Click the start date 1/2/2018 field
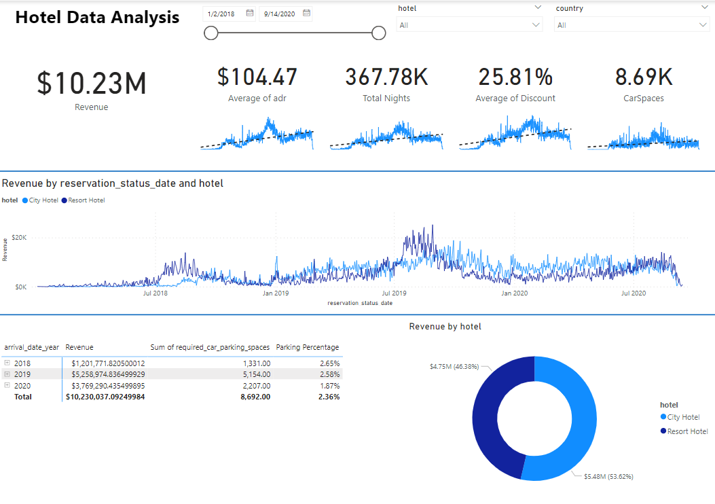Viewport: 715px width, 504px height. click(x=223, y=14)
